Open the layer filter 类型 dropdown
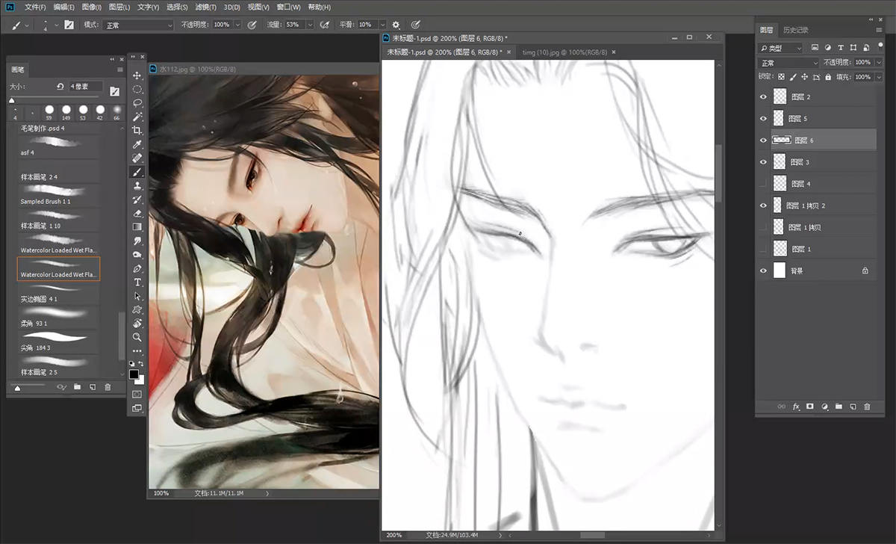The width and height of the screenshot is (896, 544). coord(781,48)
